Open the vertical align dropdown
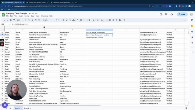This screenshot has height=110, width=195. (94, 20)
